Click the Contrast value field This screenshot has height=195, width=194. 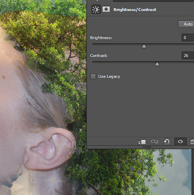point(188,56)
